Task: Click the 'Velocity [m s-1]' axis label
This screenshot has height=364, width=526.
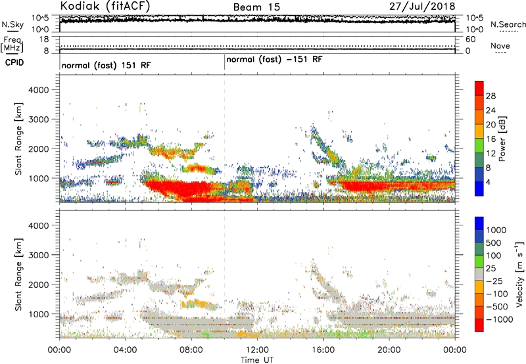Action: click(x=519, y=274)
